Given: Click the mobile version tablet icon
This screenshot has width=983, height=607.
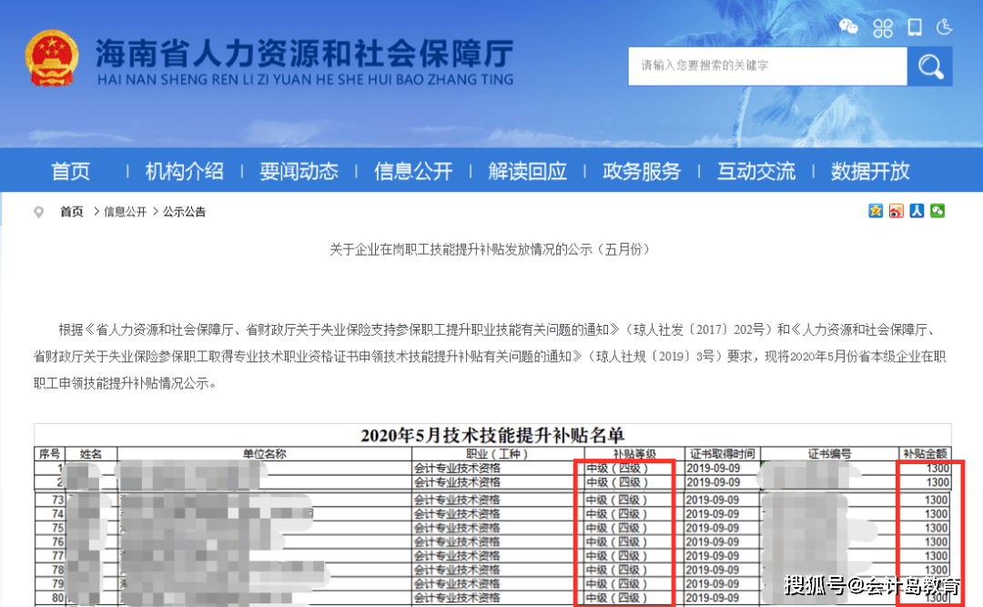Looking at the screenshot, I should pyautogui.click(x=915, y=27).
